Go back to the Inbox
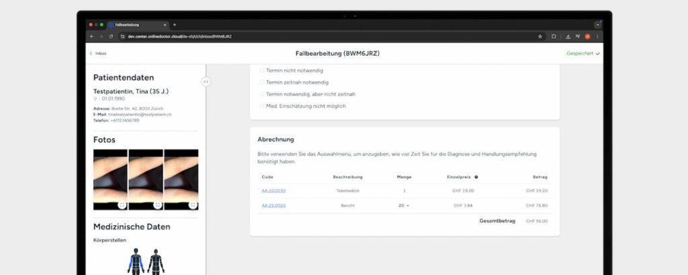The height and width of the screenshot is (275, 688). click(x=98, y=54)
